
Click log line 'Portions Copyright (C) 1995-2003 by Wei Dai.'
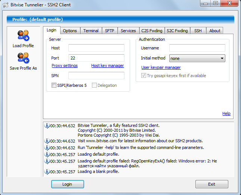click(x=119, y=135)
